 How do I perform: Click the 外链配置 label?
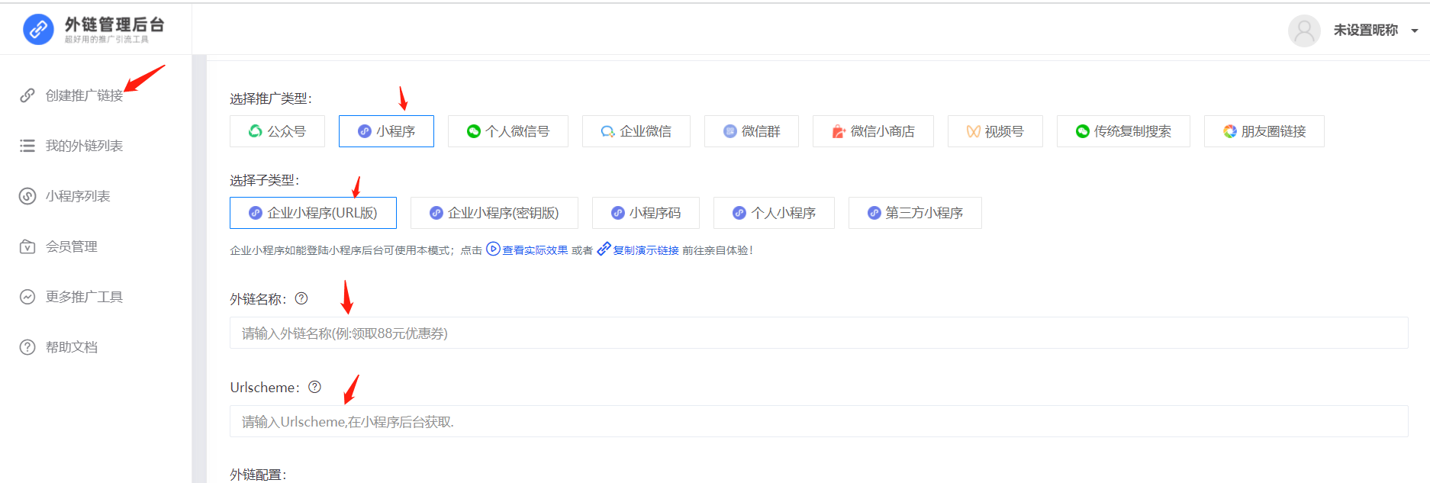pos(258,475)
